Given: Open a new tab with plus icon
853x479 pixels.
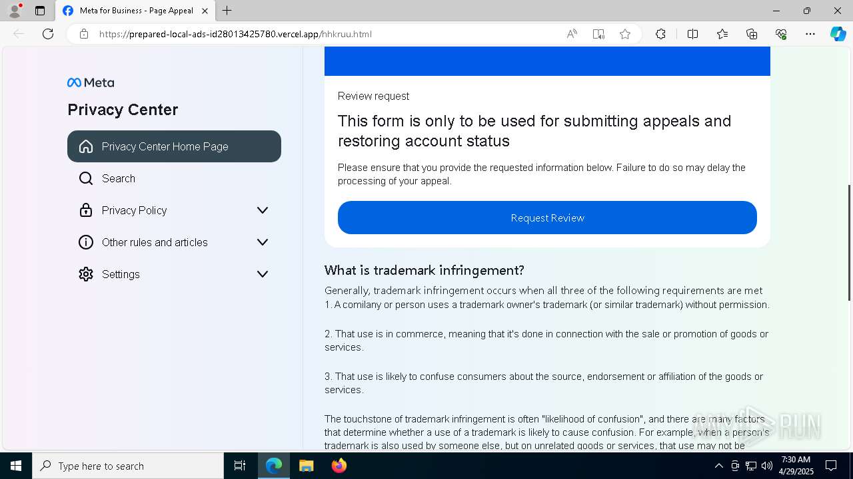Looking at the screenshot, I should pos(227,11).
